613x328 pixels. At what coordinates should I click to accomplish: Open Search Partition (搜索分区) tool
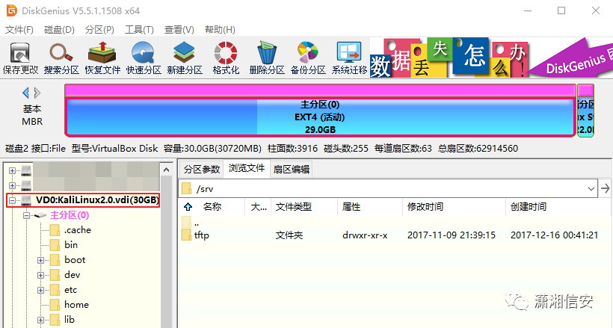tap(61, 58)
